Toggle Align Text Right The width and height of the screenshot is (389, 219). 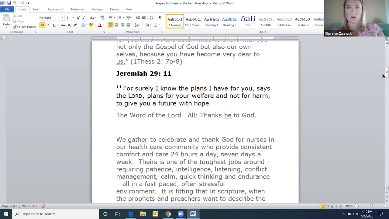point(122,25)
